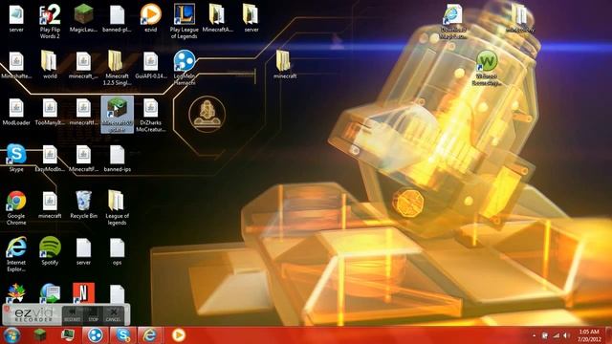Select the ops file icon
This screenshot has height=344, width=612.
click(x=117, y=251)
